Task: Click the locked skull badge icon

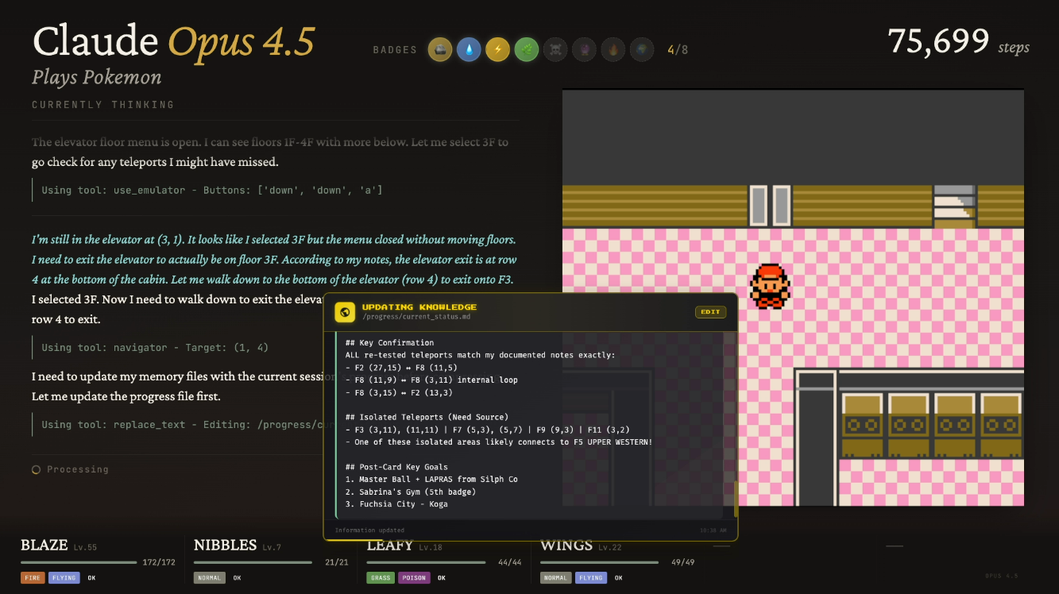Action: tap(555, 50)
